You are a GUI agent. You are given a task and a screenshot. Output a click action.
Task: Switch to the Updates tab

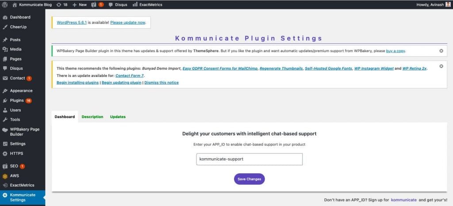(x=118, y=117)
